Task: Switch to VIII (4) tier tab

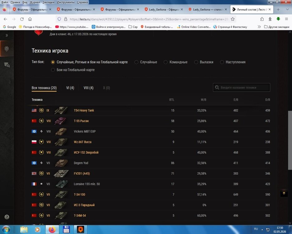Action: coord(89,88)
